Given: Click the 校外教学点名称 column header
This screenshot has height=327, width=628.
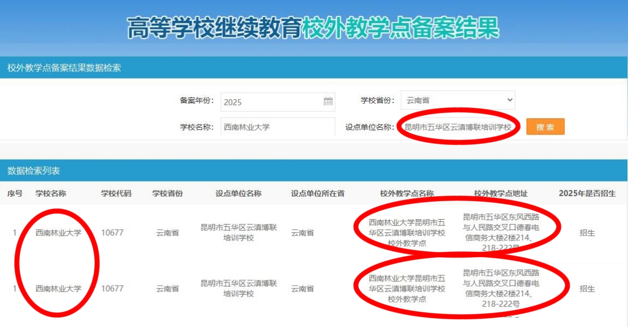Looking at the screenshot, I should [x=407, y=193].
